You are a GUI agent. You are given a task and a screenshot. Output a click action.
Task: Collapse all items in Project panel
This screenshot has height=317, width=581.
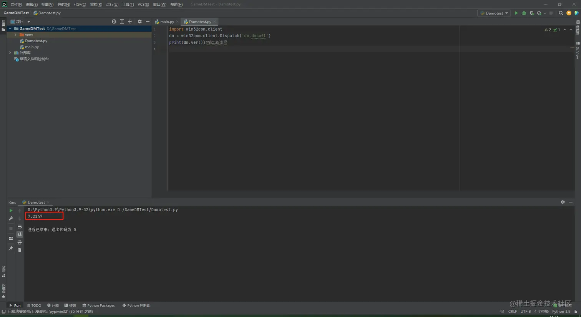coord(129,22)
